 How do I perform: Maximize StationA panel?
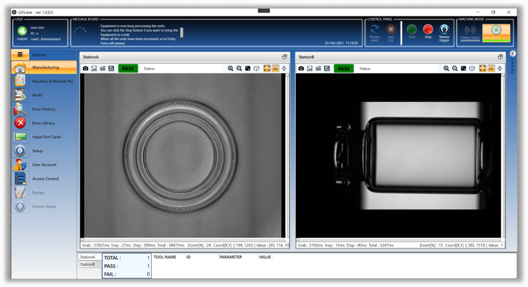(x=285, y=57)
